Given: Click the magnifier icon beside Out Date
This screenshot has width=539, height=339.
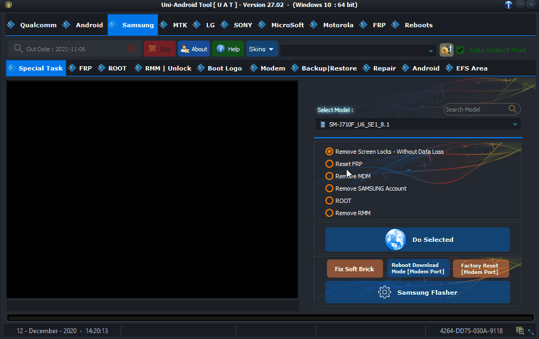Looking at the screenshot, I should [x=18, y=49].
